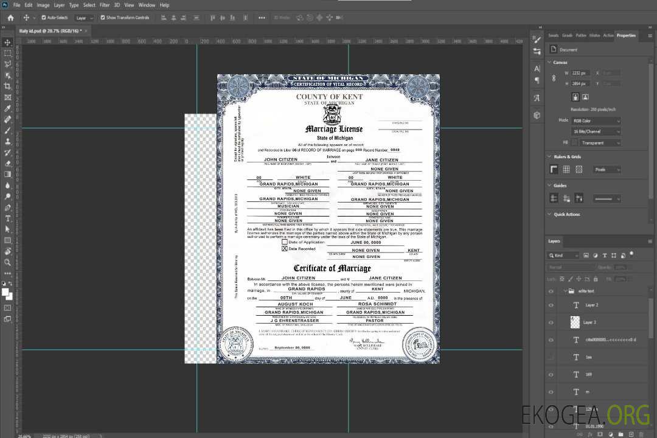Collapse the 'edita text' layer group
The image size is (657, 438).
click(x=565, y=291)
